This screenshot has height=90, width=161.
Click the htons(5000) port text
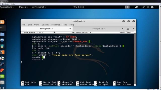[71, 39]
